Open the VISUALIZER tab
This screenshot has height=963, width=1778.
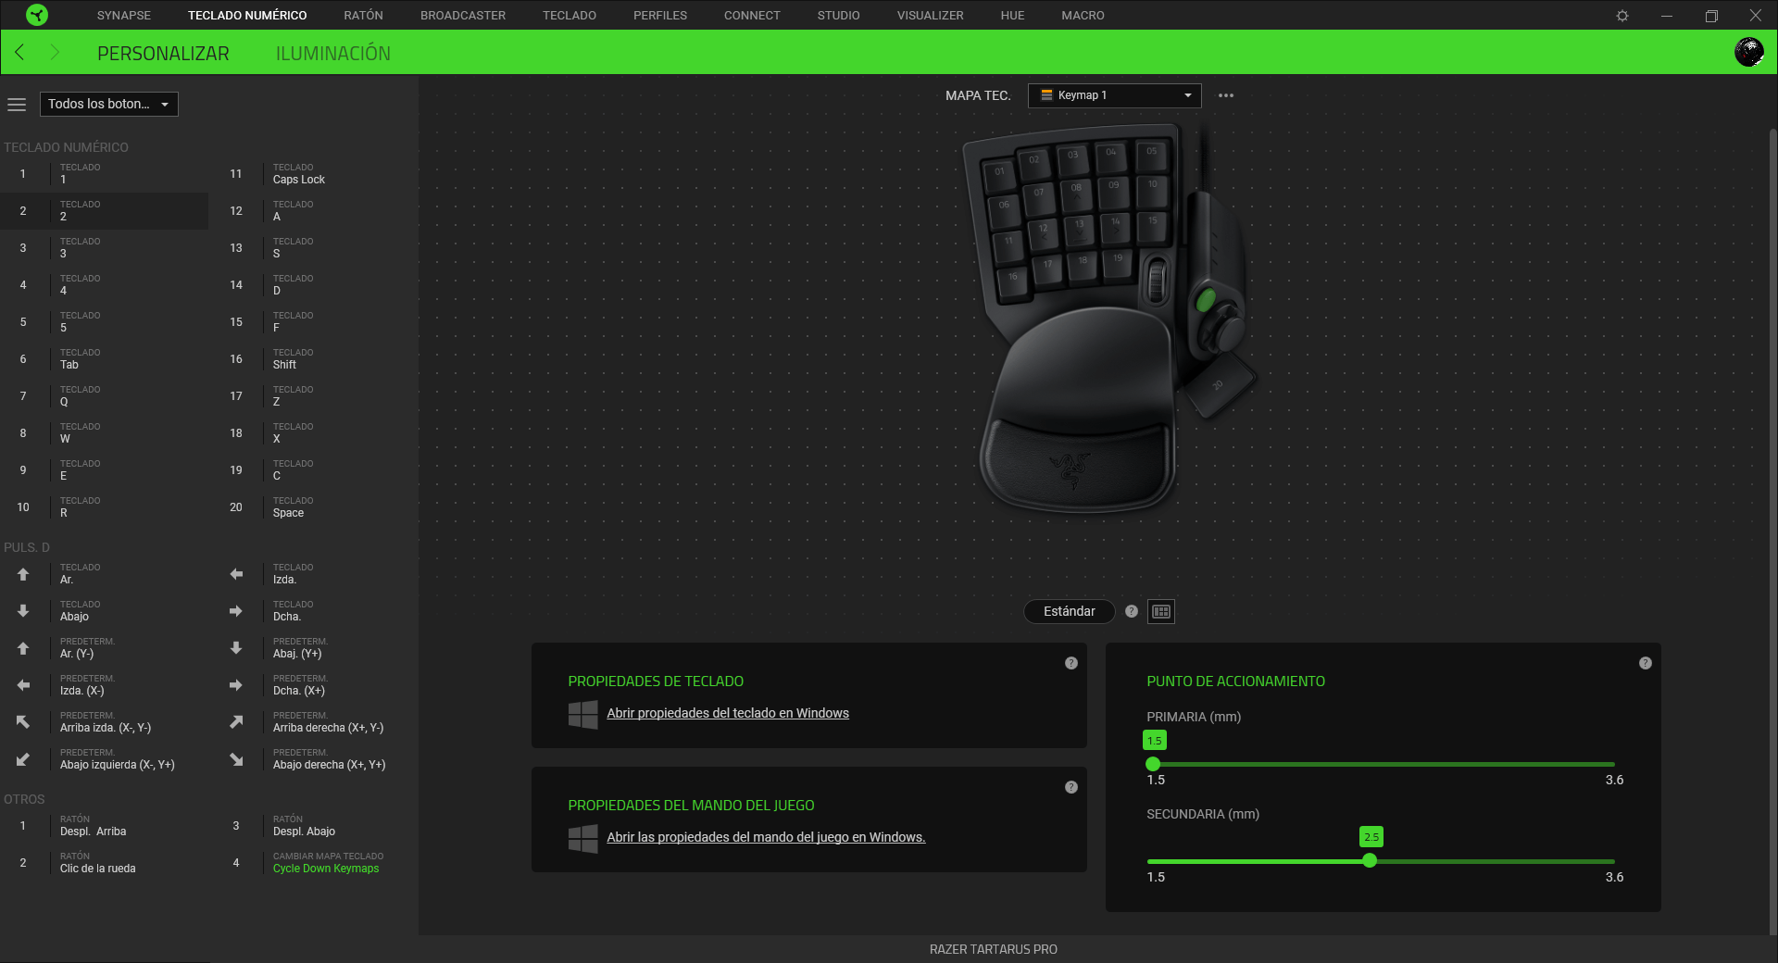[930, 16]
